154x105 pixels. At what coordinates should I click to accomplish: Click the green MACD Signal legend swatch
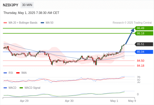[x=21, y=88]
